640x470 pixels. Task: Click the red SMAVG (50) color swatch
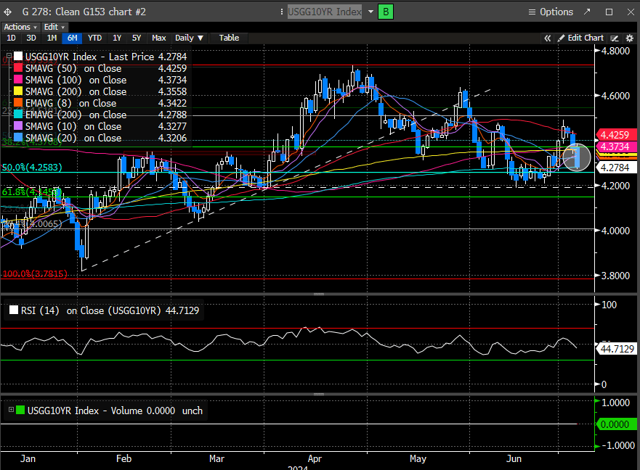coord(18,68)
